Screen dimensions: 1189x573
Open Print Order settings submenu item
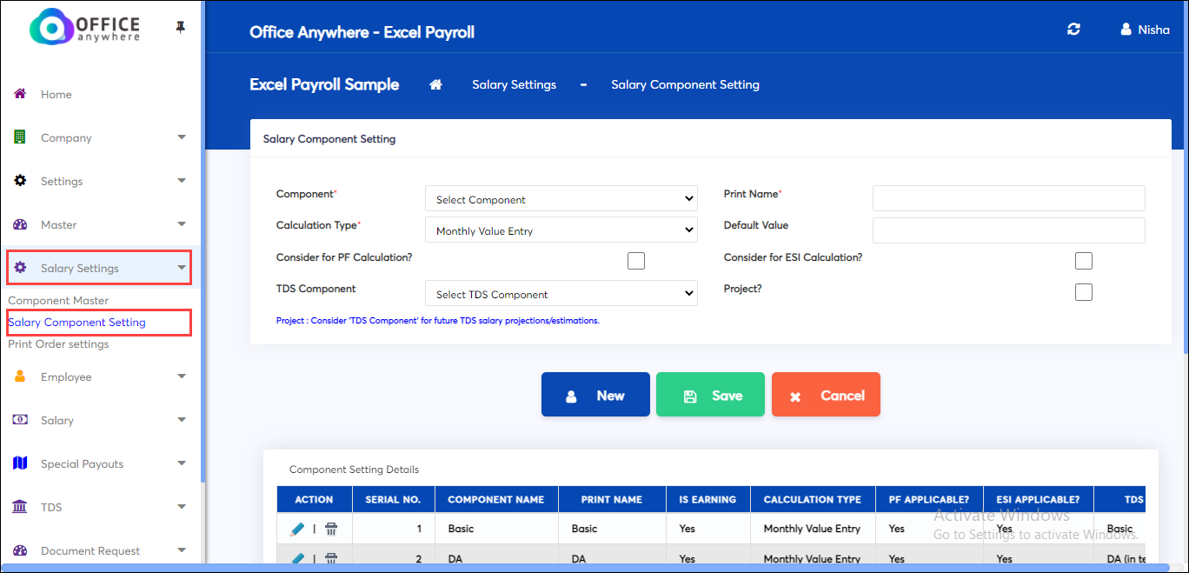(58, 343)
